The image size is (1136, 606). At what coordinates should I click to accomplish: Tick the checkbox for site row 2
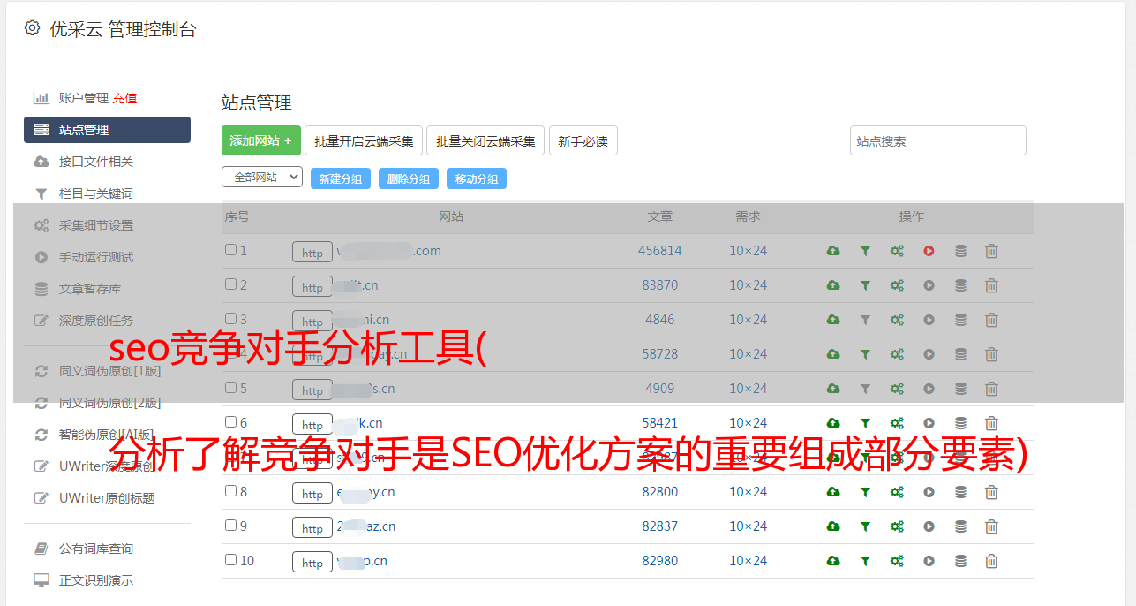pos(230,284)
